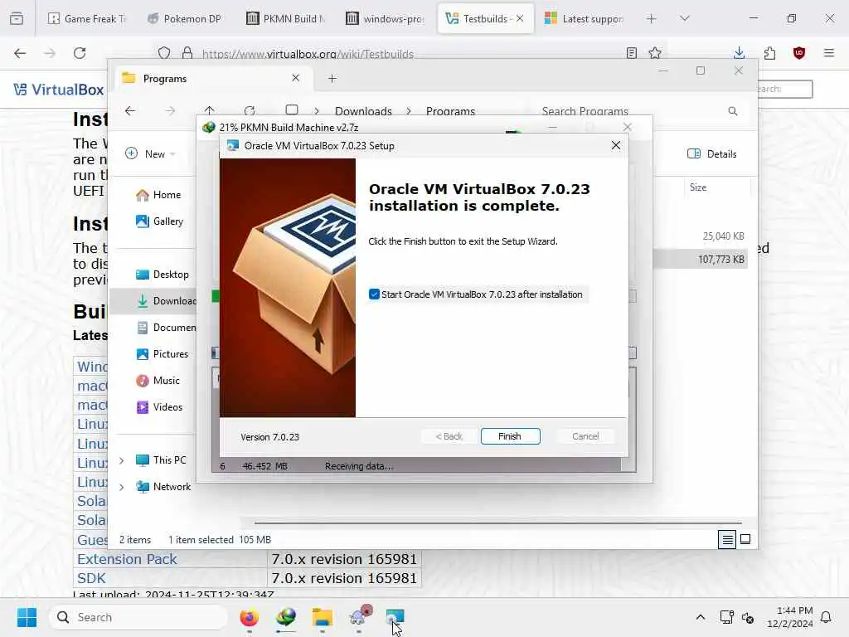The height and width of the screenshot is (637, 849).
Task: Select the 107,773 KB file row
Action: click(701, 260)
